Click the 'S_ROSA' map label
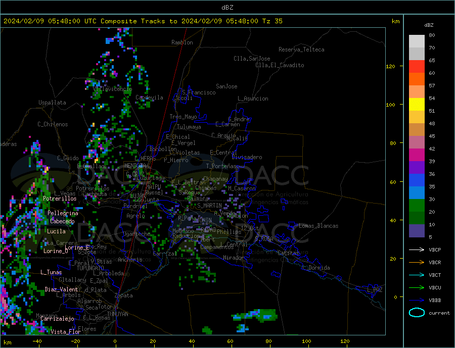The width and height of the screenshot is (455, 348). click(264, 239)
